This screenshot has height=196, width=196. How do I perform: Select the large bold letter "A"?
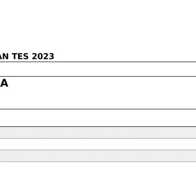tap(4, 83)
